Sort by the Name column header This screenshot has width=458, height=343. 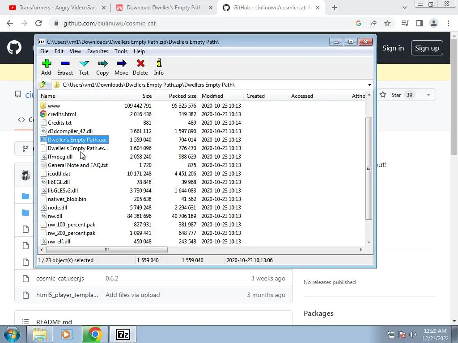[x=74, y=96]
